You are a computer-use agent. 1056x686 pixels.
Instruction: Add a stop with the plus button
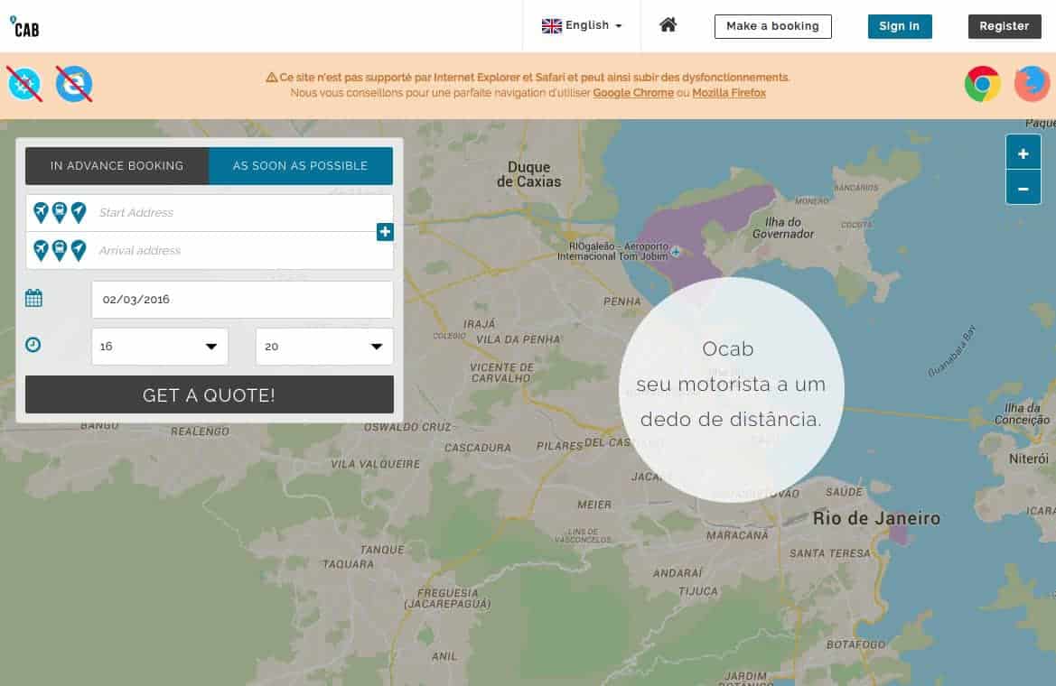[385, 232]
